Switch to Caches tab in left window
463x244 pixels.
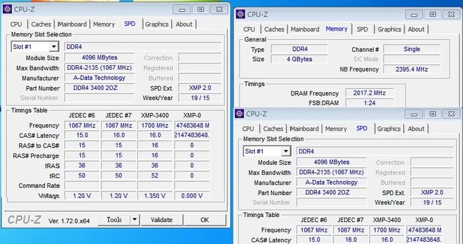tap(41, 24)
